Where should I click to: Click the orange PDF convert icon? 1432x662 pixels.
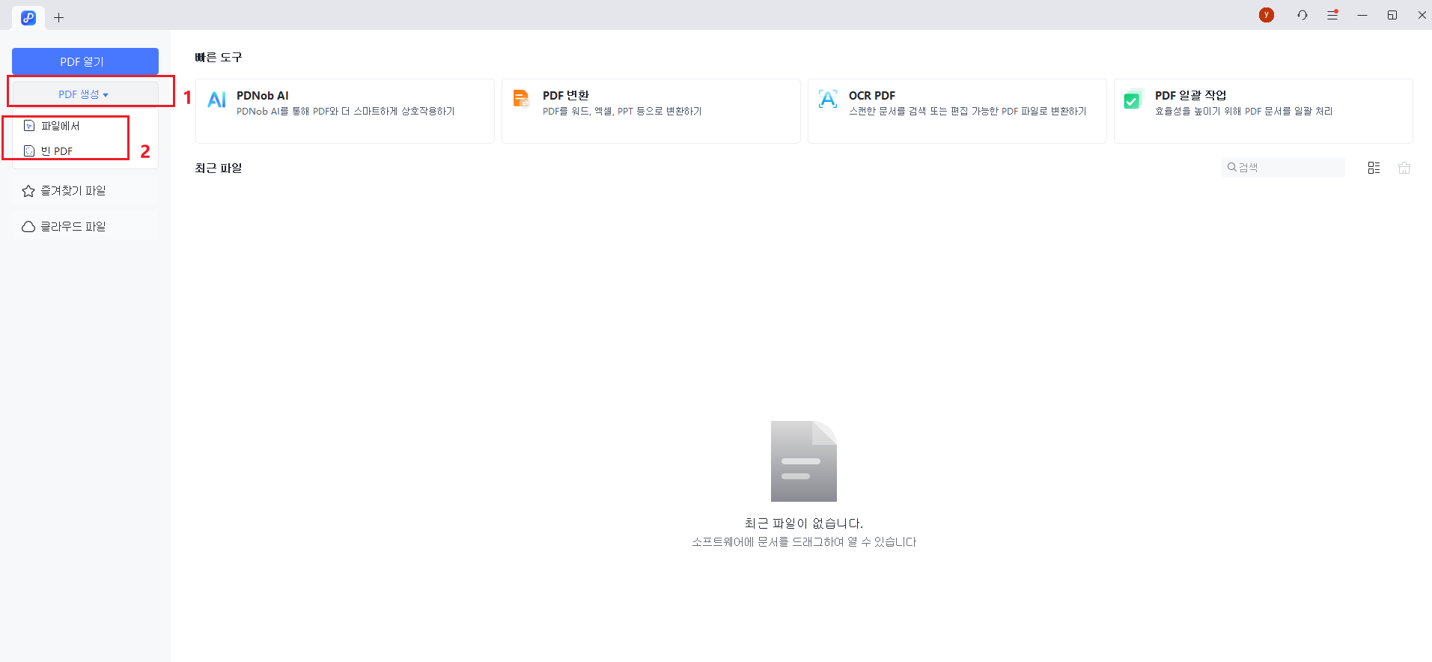522,99
